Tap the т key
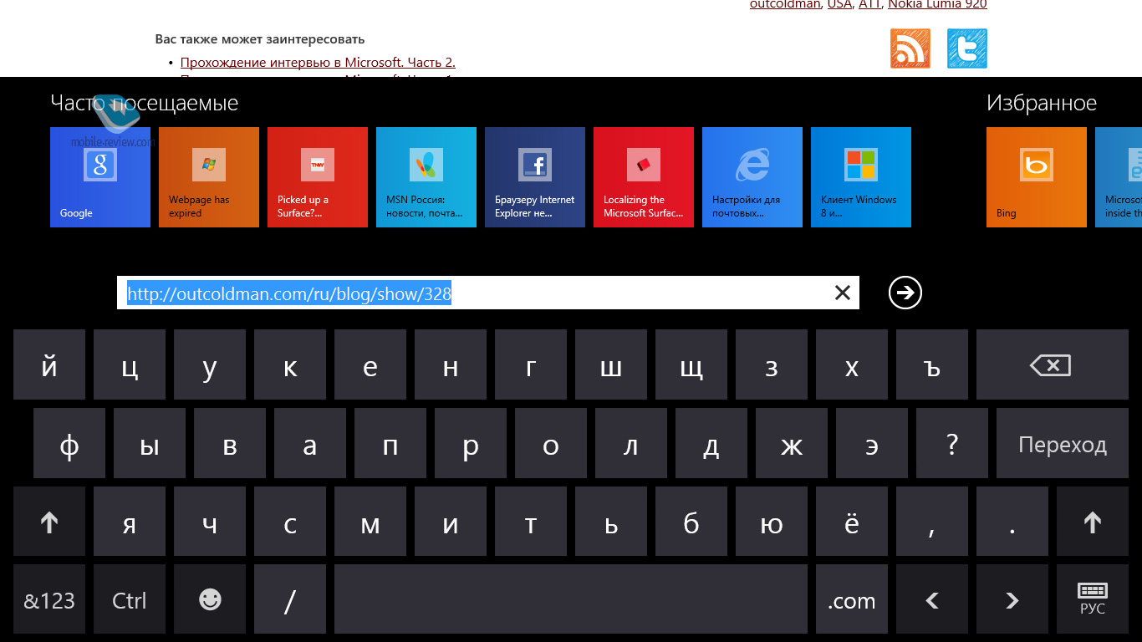Screen dimensions: 1142x642 click(531, 522)
